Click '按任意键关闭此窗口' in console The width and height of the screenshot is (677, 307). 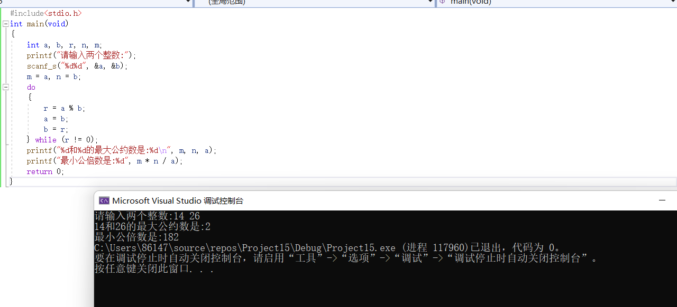point(154,268)
